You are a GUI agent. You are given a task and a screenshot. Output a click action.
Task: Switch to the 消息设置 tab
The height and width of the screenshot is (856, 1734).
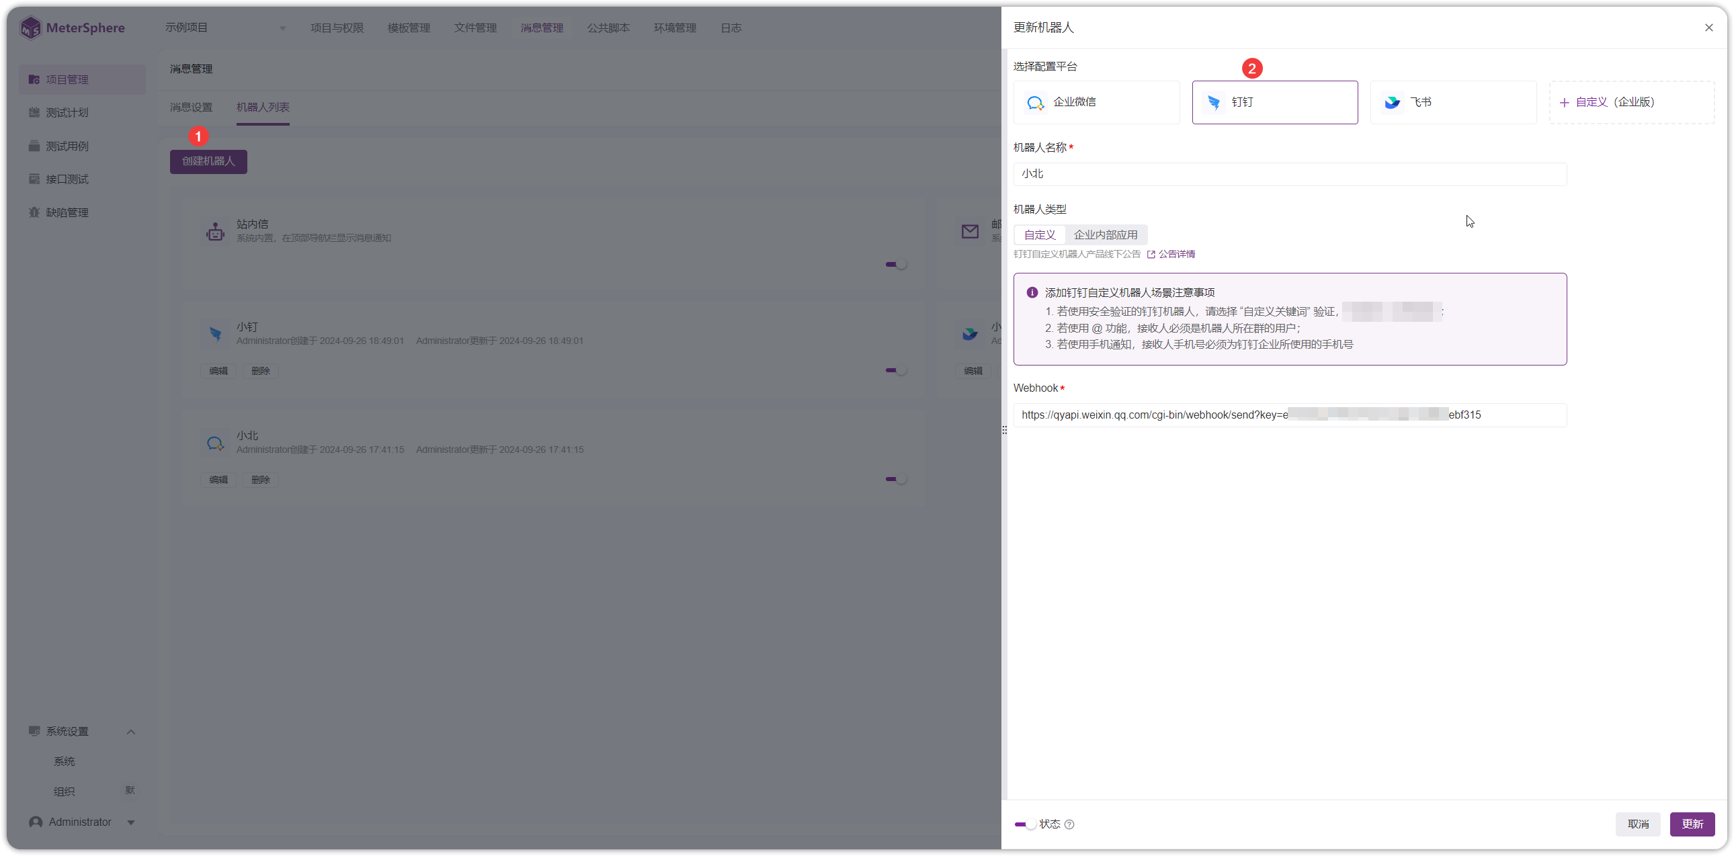coord(190,107)
